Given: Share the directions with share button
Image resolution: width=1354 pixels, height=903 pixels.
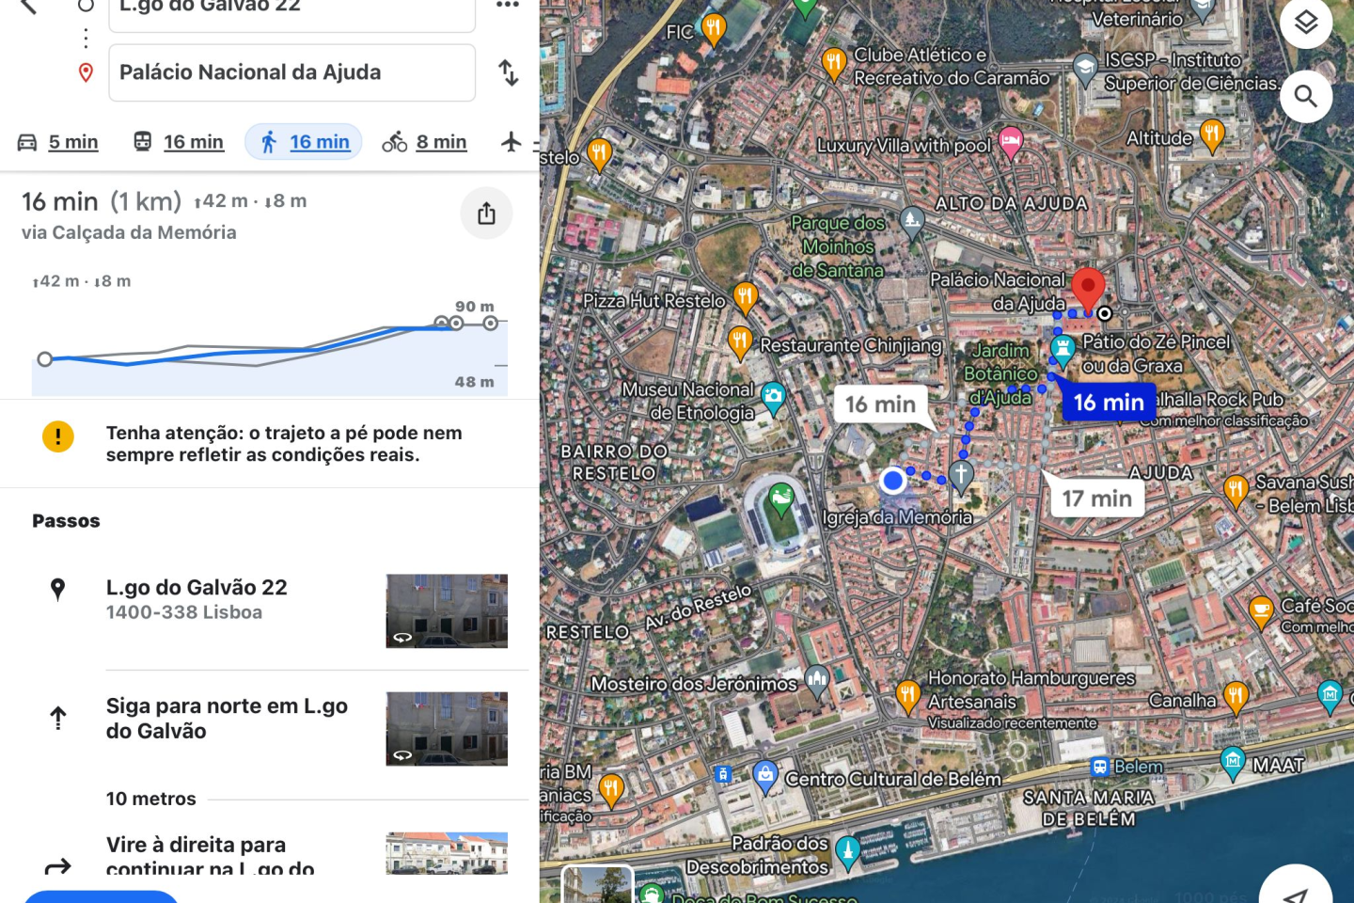Looking at the screenshot, I should [486, 214].
